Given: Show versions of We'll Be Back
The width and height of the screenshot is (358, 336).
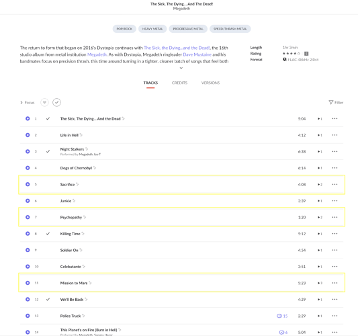Looking at the screenshot, I should [x=320, y=300].
